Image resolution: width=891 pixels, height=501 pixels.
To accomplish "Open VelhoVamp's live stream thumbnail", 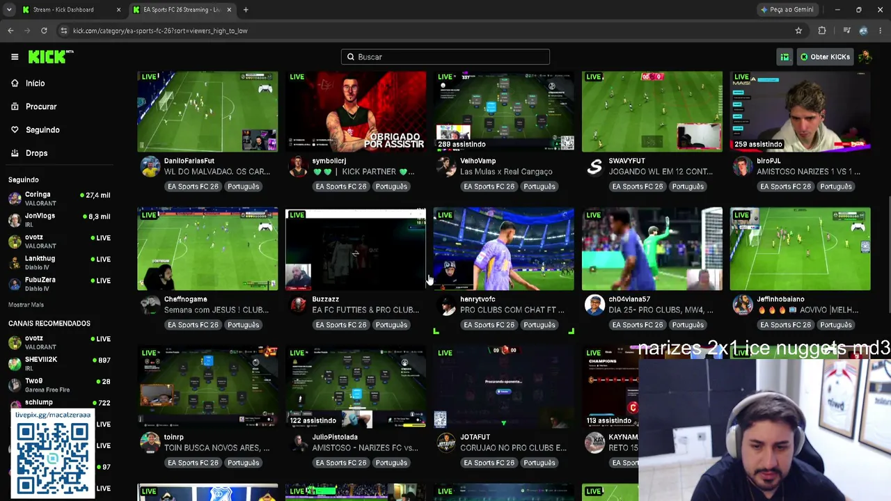I will 504,111.
